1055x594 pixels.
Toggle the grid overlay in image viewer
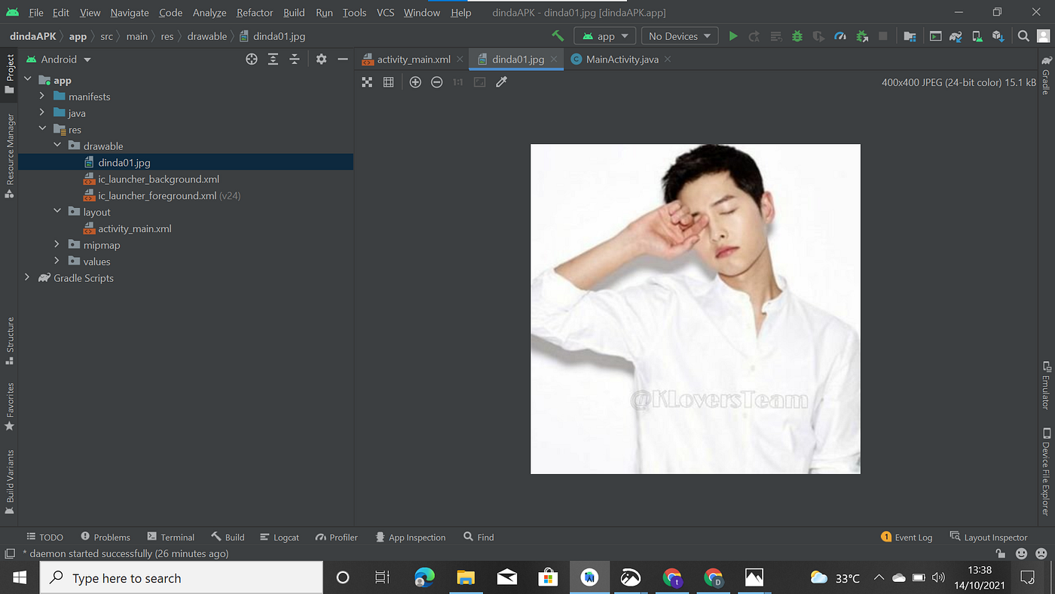click(x=388, y=82)
